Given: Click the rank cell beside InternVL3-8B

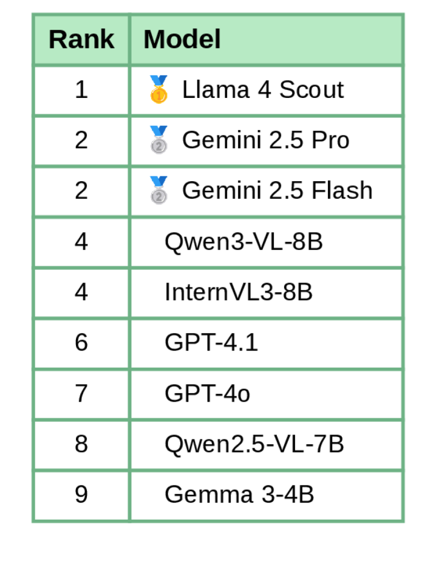Looking at the screenshot, I should (x=81, y=292).
